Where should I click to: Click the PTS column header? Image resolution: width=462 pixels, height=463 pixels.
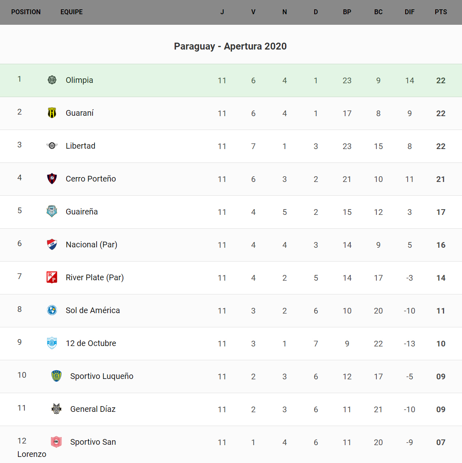(x=440, y=12)
